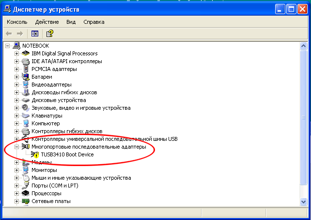Click the NOTEBOOK computer icon
Viewport: 311px width, 220px height.
tap(16, 46)
